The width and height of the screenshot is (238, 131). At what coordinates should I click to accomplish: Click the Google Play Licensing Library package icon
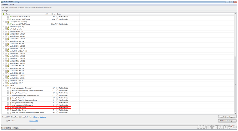[10, 103]
